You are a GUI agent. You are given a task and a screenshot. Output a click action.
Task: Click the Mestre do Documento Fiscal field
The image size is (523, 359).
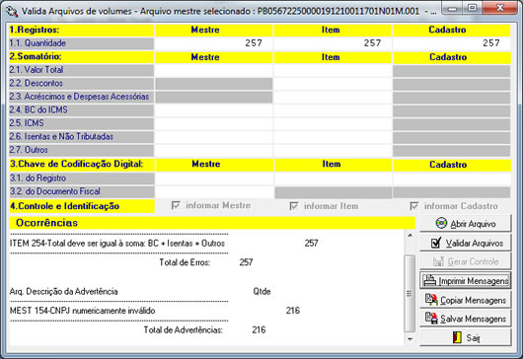214,192
